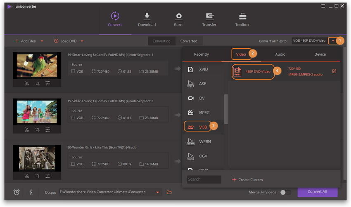
Task: Open the Output path dropdown
Action: (158, 192)
